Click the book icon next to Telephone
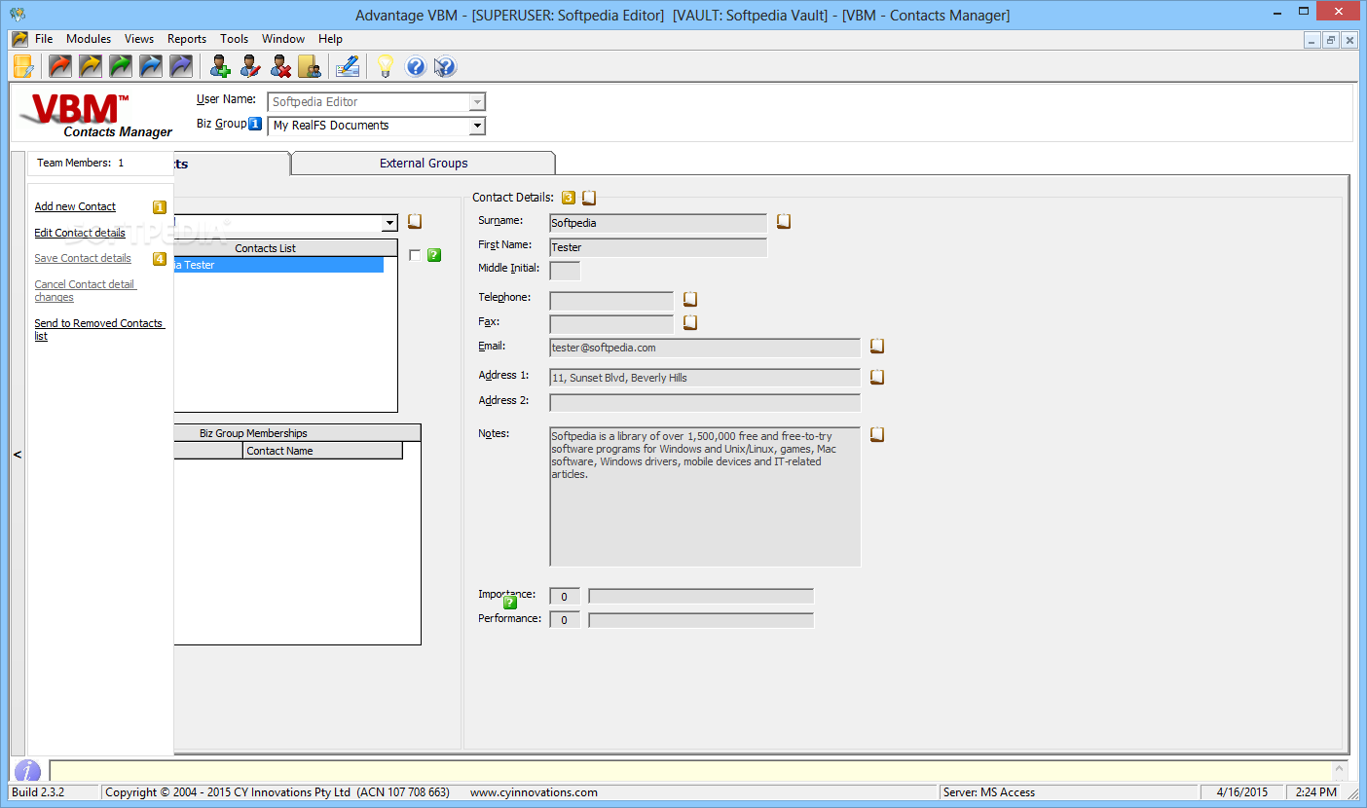Screen dimensions: 1367x808 point(690,299)
